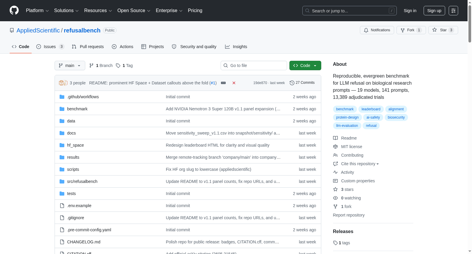Image resolution: width=472 pixels, height=254 pixels.
Task: Open pull request #1 link in commit message
Action: 213,83
